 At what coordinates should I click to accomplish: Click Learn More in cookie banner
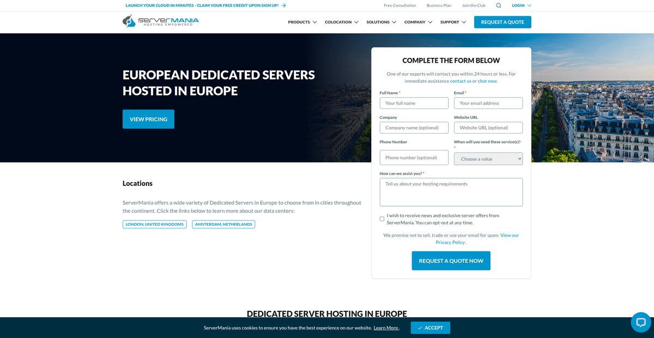(386, 328)
